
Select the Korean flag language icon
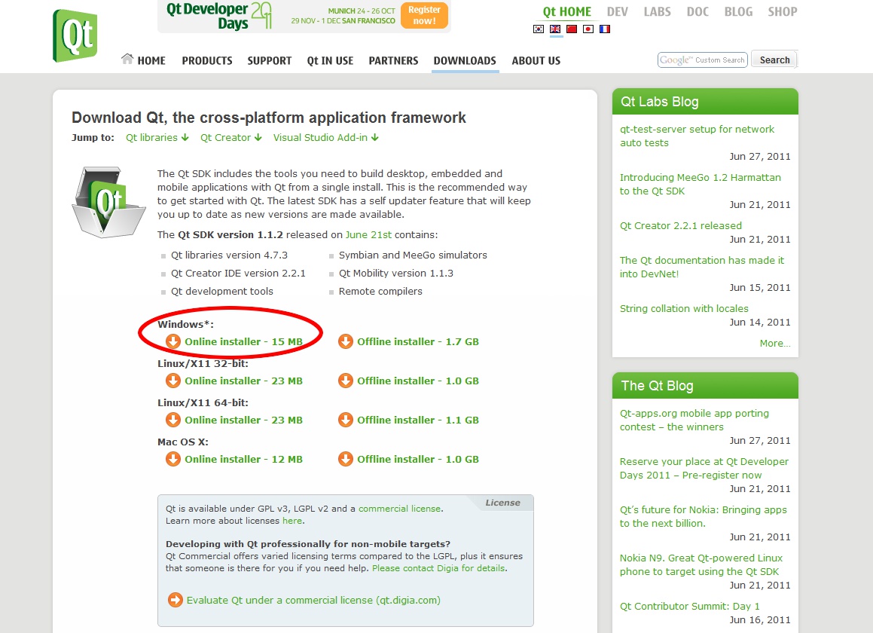click(538, 29)
